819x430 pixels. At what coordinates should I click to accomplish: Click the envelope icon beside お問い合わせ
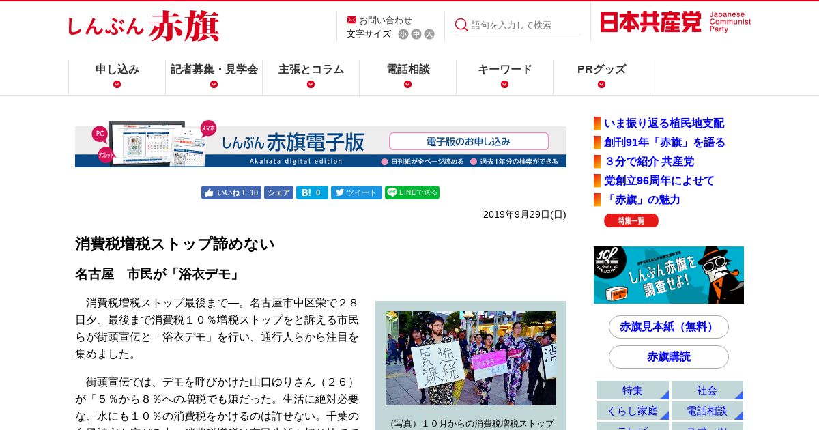pyautogui.click(x=351, y=20)
